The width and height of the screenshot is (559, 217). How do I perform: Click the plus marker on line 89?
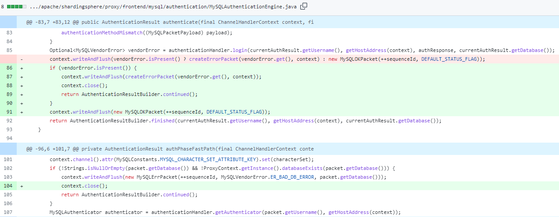22,94
